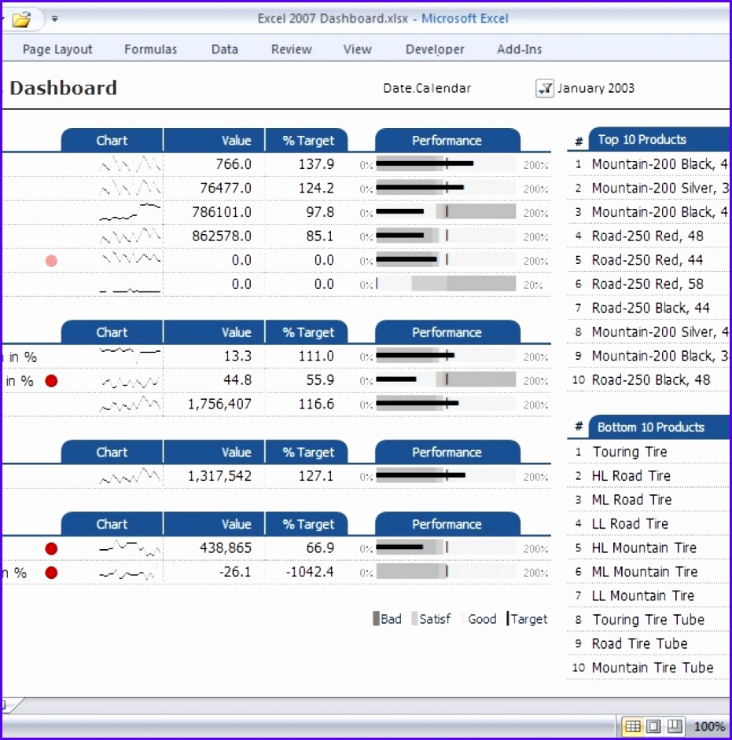Click the sparkline chart in the 766.0 row
Screen dimensions: 732x740
[131, 164]
